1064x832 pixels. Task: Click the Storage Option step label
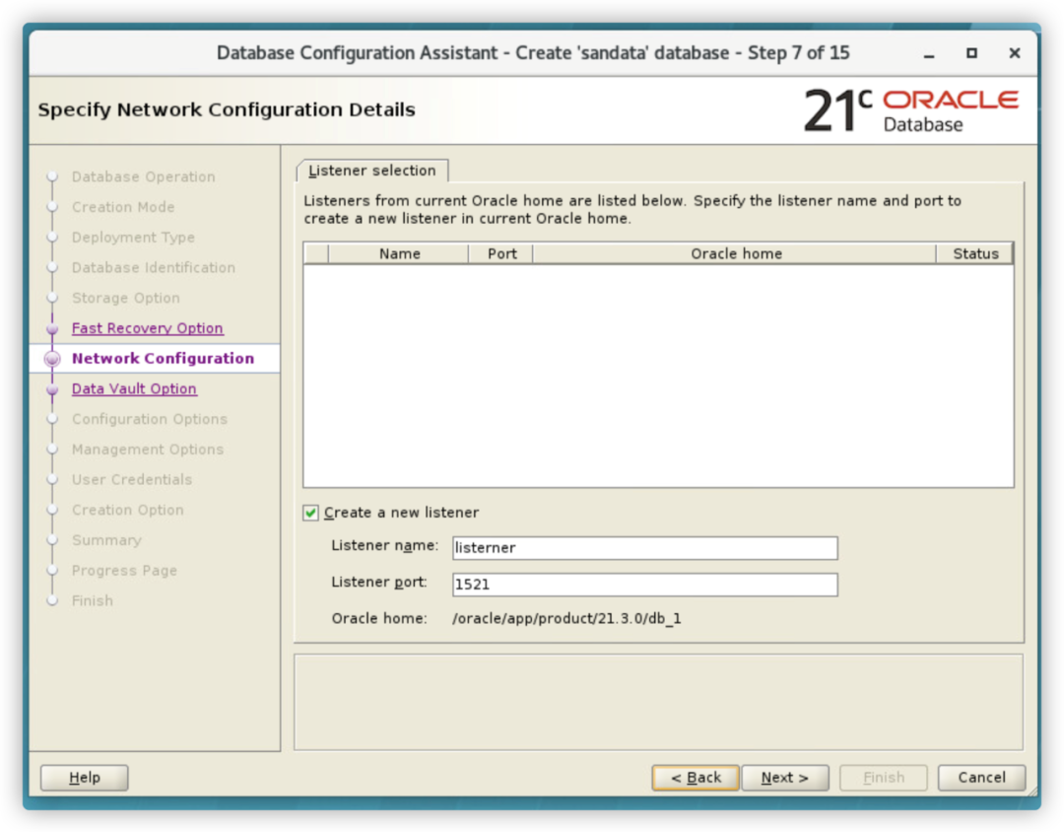[125, 298]
